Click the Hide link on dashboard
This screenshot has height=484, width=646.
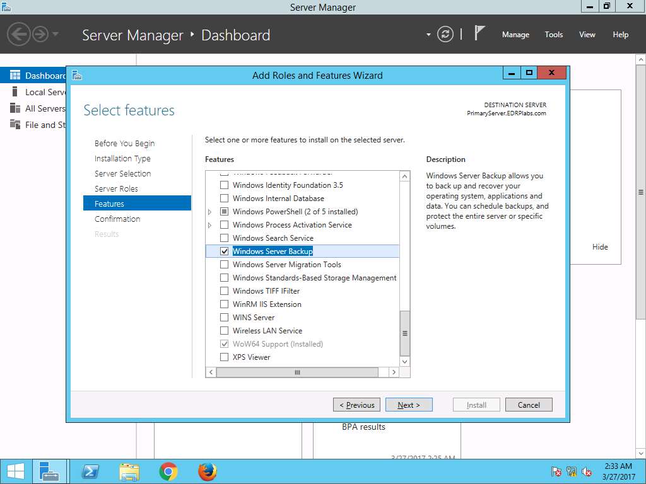tap(600, 247)
